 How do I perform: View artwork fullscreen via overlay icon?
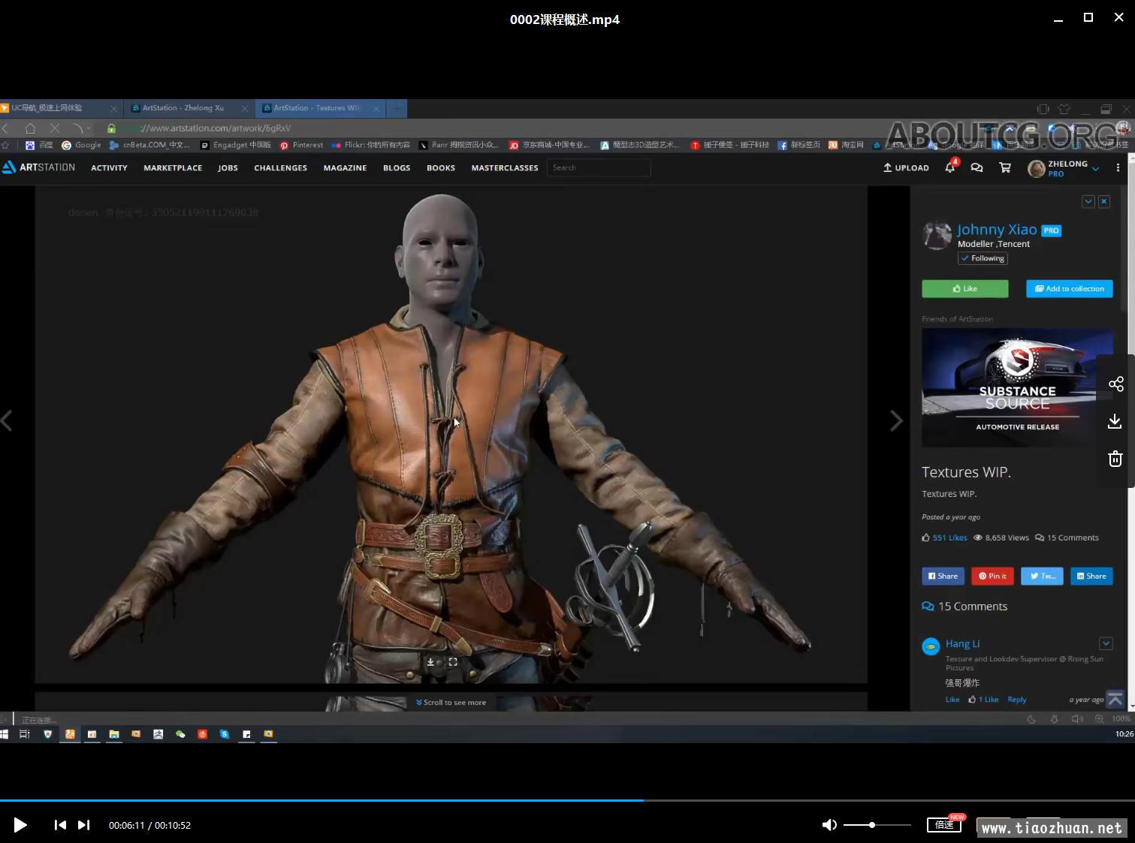tap(453, 662)
